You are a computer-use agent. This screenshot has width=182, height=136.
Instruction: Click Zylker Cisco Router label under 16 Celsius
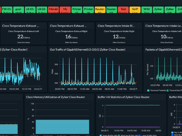[71, 42]
